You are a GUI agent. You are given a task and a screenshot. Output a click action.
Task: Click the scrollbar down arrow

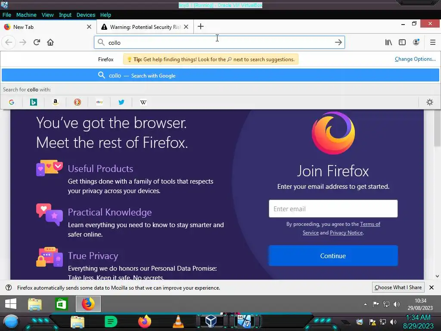pyautogui.click(x=437, y=276)
